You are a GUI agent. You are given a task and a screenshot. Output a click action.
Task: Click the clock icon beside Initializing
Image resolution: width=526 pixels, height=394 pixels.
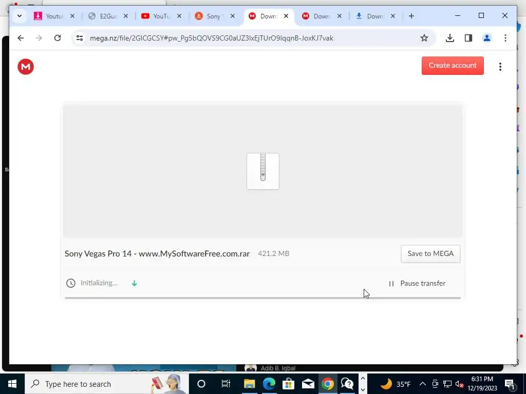[x=71, y=283]
